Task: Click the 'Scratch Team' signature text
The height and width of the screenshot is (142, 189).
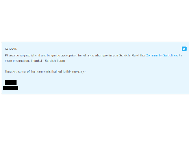Action: point(55,61)
